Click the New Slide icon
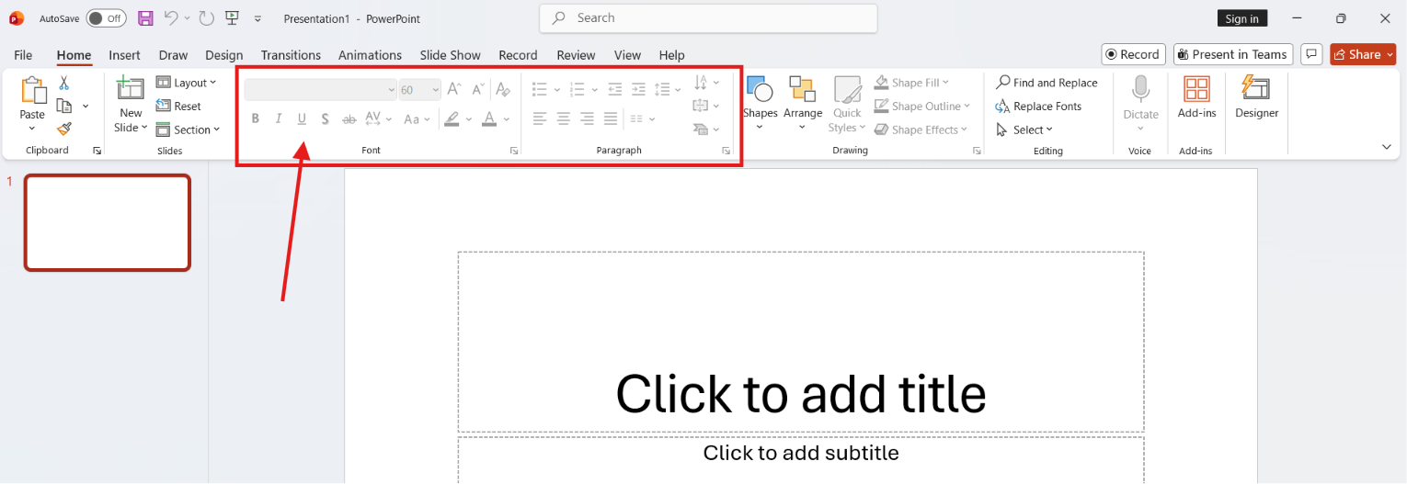The image size is (1407, 484). [x=131, y=89]
